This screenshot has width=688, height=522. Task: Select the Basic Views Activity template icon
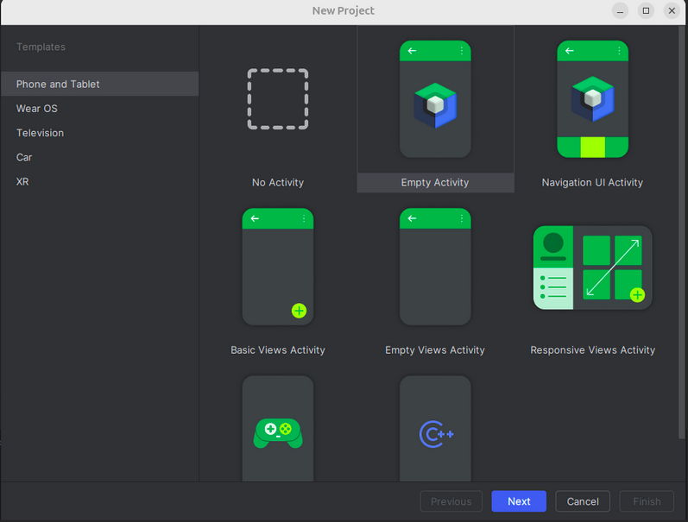tap(278, 267)
